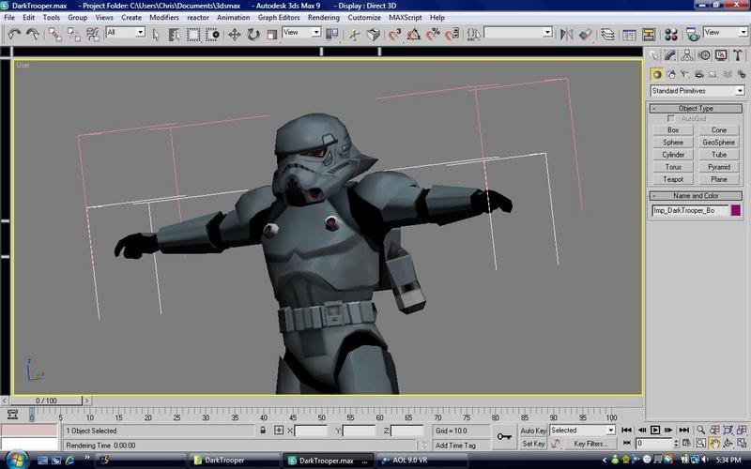The image size is (751, 469).
Task: Select the Select and Move tool
Action: tap(234, 34)
